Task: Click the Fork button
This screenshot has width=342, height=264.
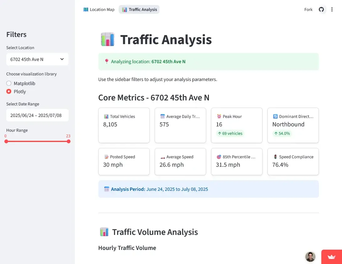Action: pos(308,9)
